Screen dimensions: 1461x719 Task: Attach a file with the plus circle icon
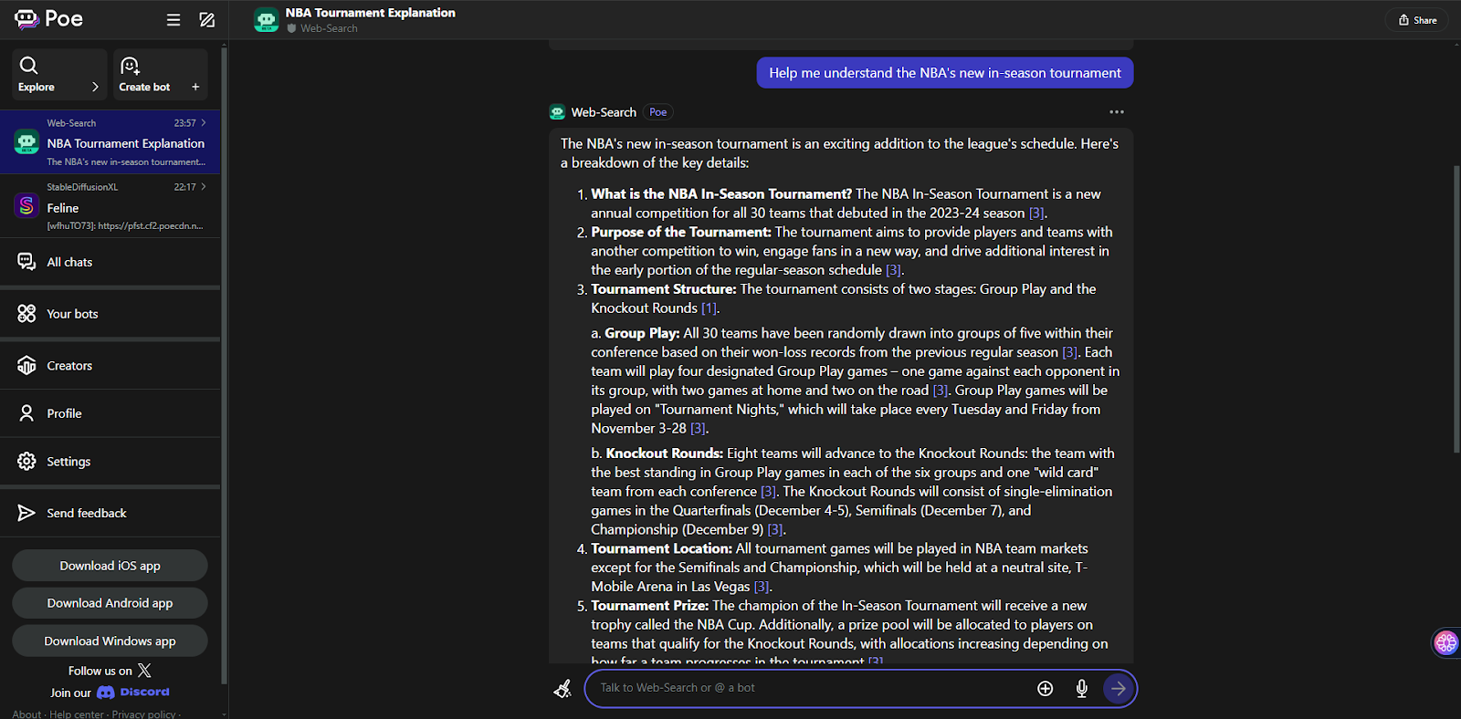(x=1046, y=689)
